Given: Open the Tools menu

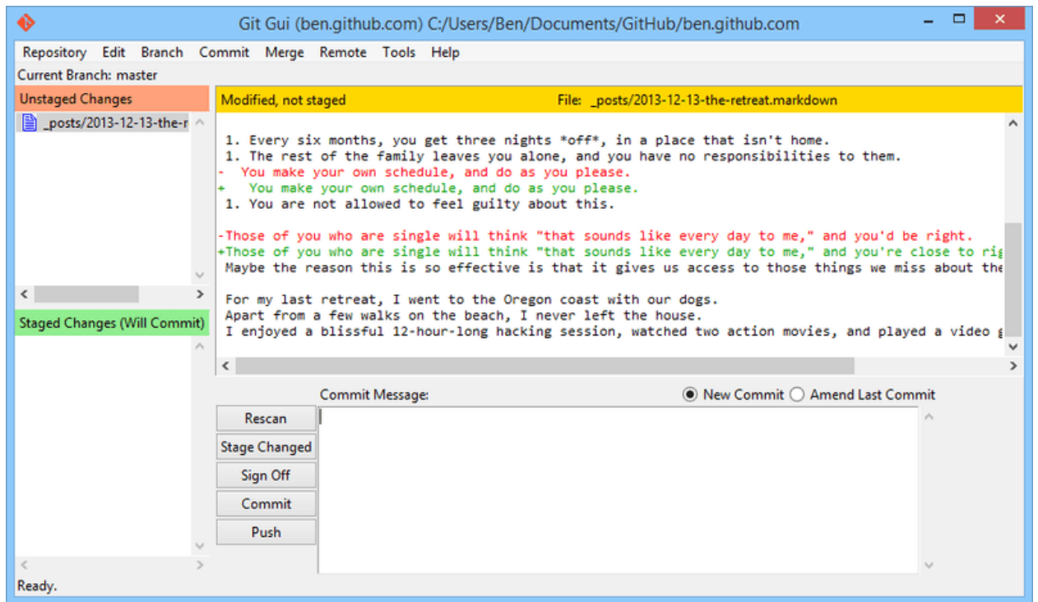Looking at the screenshot, I should (399, 52).
